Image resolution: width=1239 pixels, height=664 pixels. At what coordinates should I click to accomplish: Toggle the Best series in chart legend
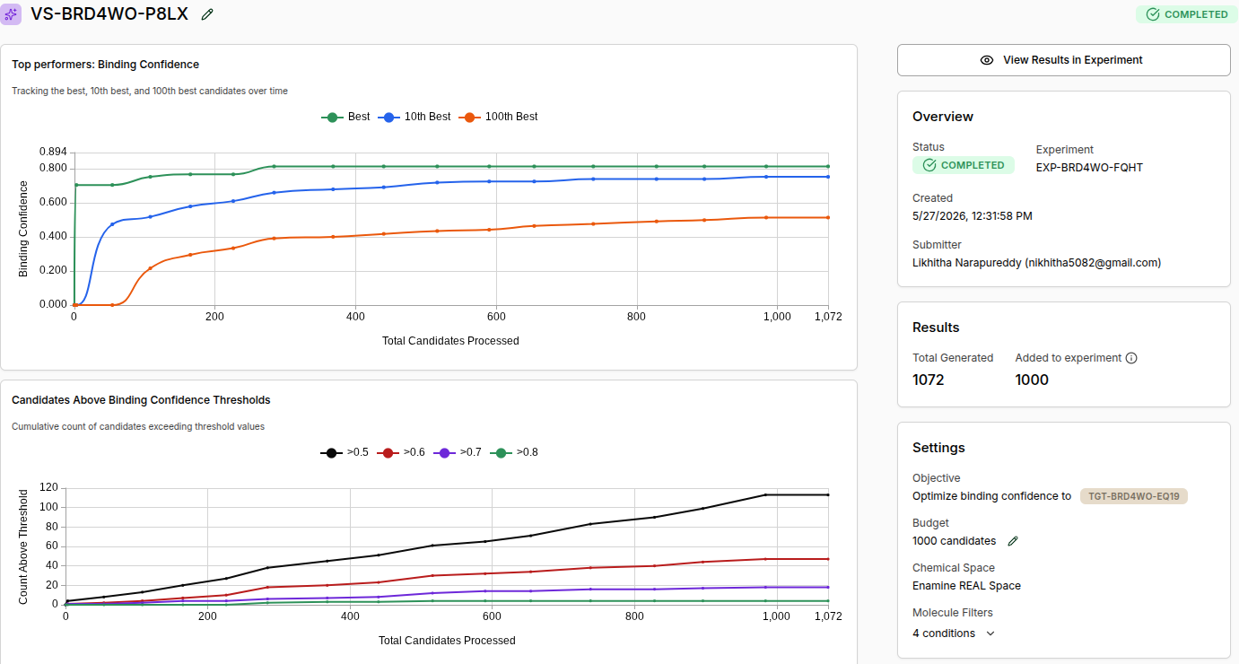pyautogui.click(x=345, y=117)
